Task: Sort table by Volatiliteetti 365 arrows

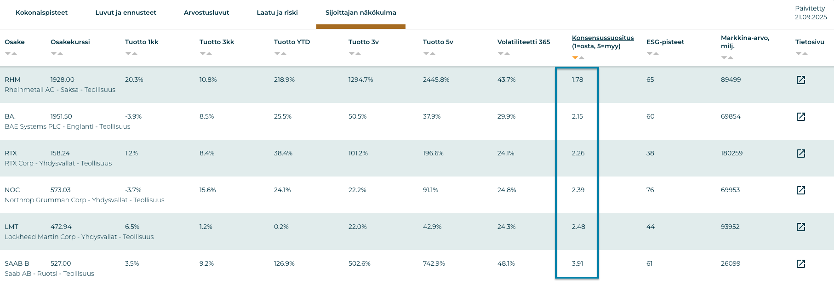Action: click(x=504, y=54)
